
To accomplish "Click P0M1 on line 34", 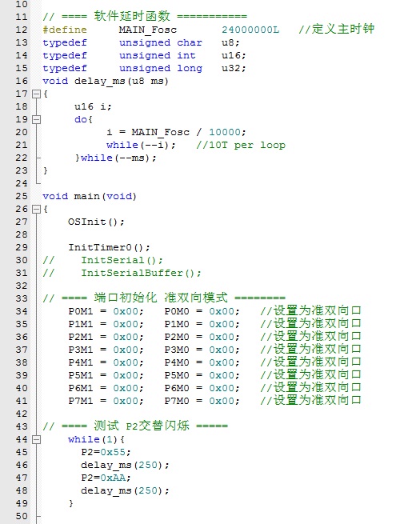I will click(81, 311).
